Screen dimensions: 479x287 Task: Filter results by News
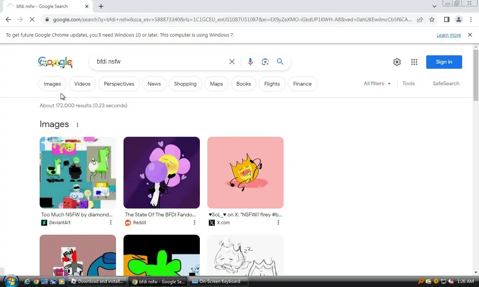[x=154, y=84]
